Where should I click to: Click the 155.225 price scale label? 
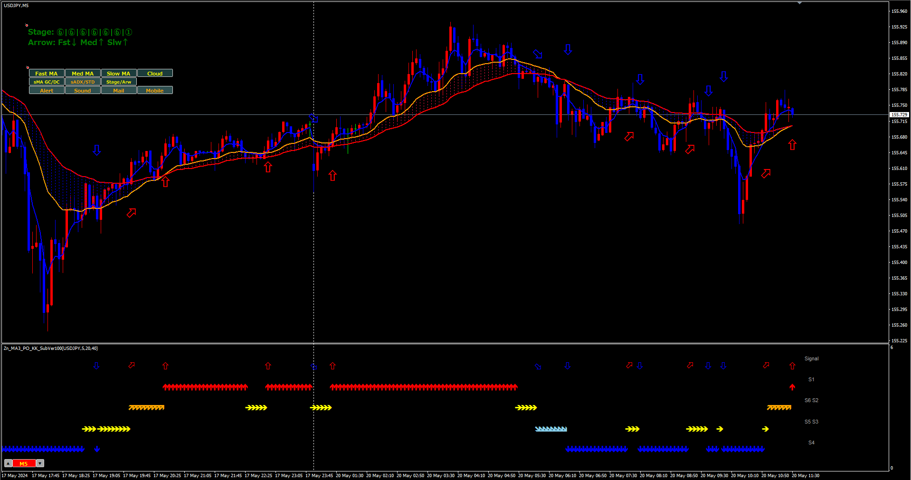click(x=899, y=340)
